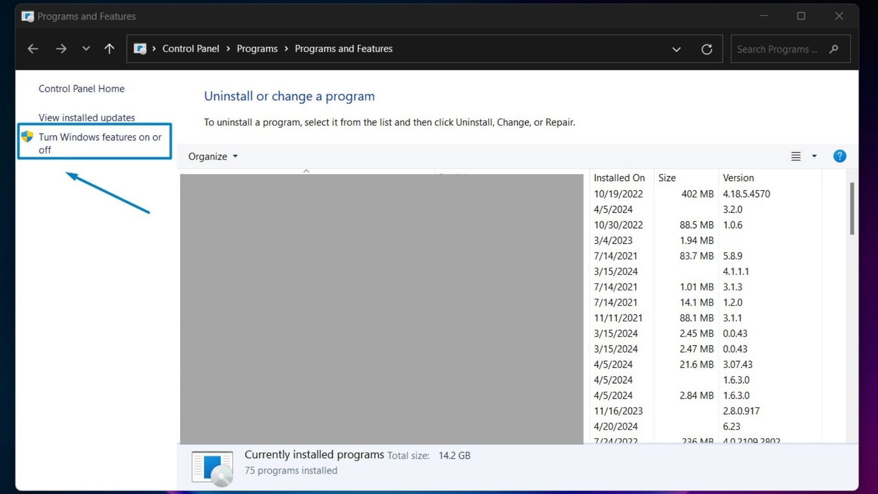Click the Search Programs input field
Image resolution: width=878 pixels, height=494 pixels.
click(787, 49)
